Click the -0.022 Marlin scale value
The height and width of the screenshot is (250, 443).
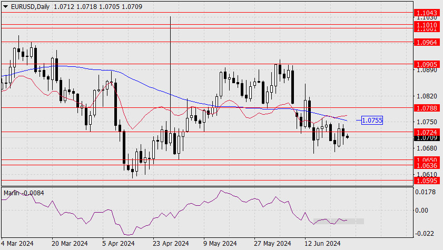[425, 234]
